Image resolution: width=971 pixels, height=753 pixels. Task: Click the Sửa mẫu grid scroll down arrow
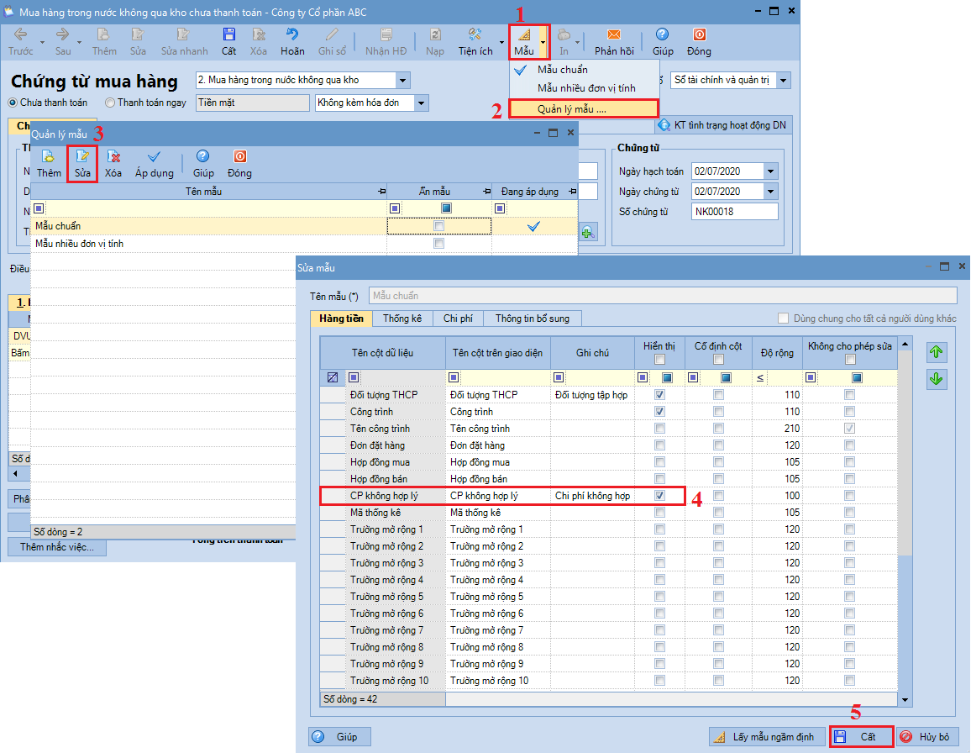click(x=905, y=700)
